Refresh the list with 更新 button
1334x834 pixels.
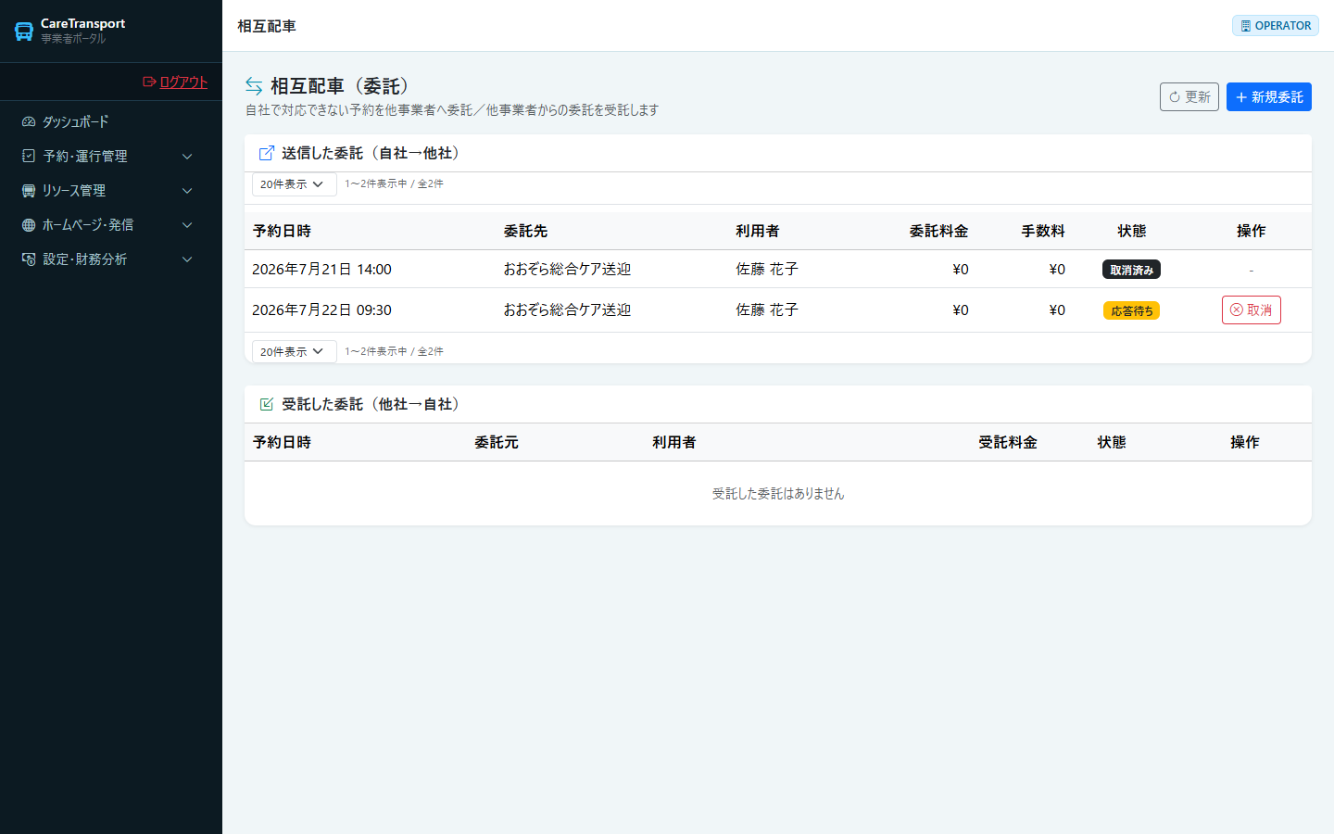[1189, 96]
